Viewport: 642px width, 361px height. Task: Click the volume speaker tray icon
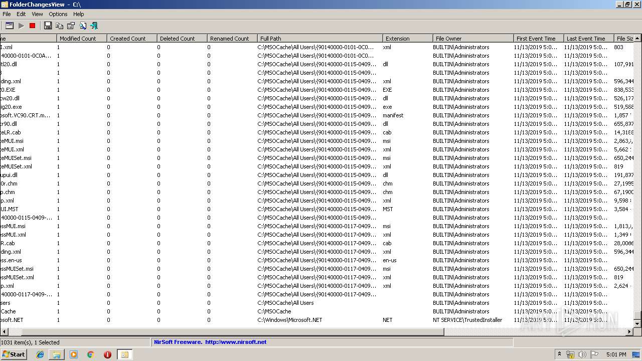point(582,354)
